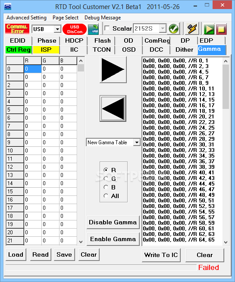The width and height of the screenshot is (235, 282).
Task: Click the highlighted R cell in row 0
Action: [x=33, y=69]
